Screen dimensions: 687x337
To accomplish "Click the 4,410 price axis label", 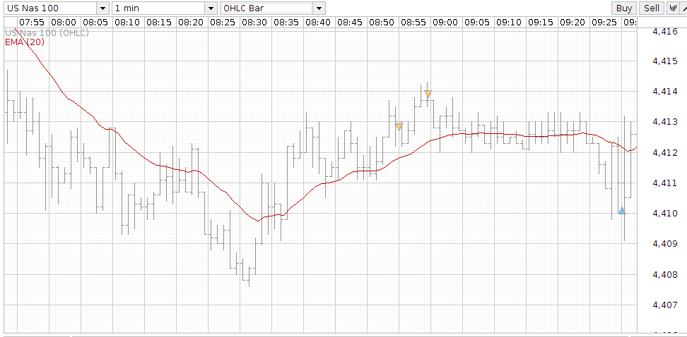I will pos(664,214).
